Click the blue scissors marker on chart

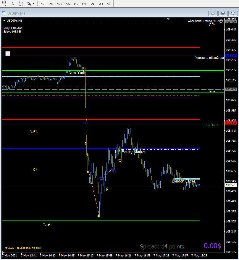[x=85, y=122]
